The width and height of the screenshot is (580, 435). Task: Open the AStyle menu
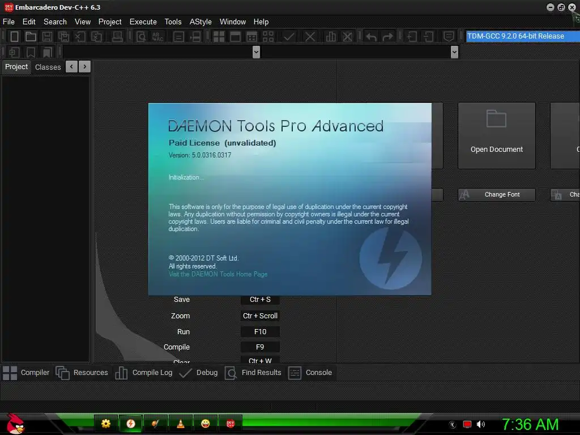click(x=201, y=22)
